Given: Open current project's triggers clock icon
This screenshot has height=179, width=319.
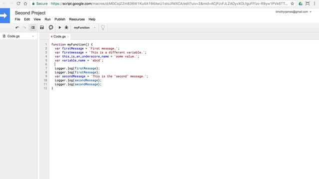Looking at the screenshot, I should (51, 27).
